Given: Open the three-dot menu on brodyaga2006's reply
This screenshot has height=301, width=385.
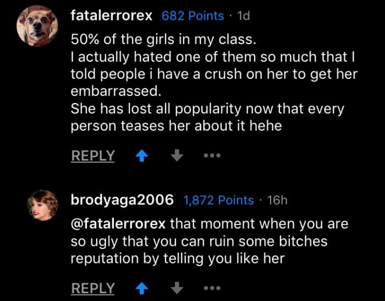Looking at the screenshot, I should [212, 288].
